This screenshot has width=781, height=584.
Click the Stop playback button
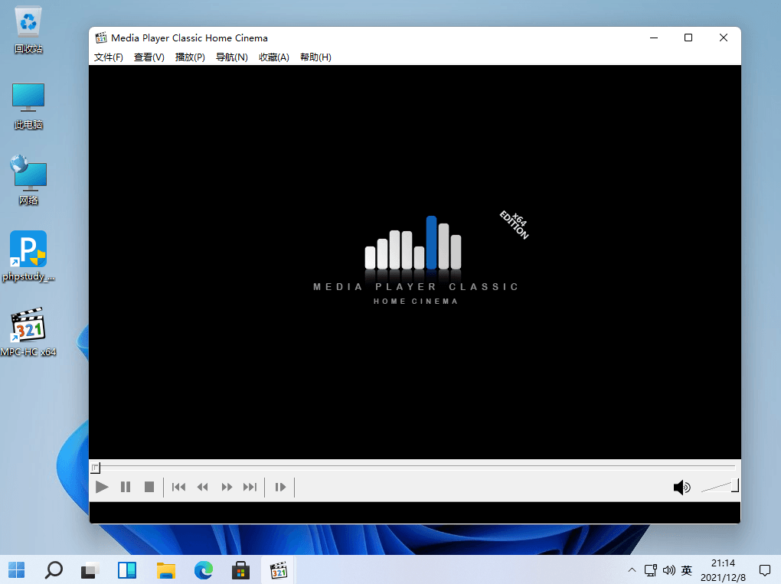pyautogui.click(x=149, y=487)
